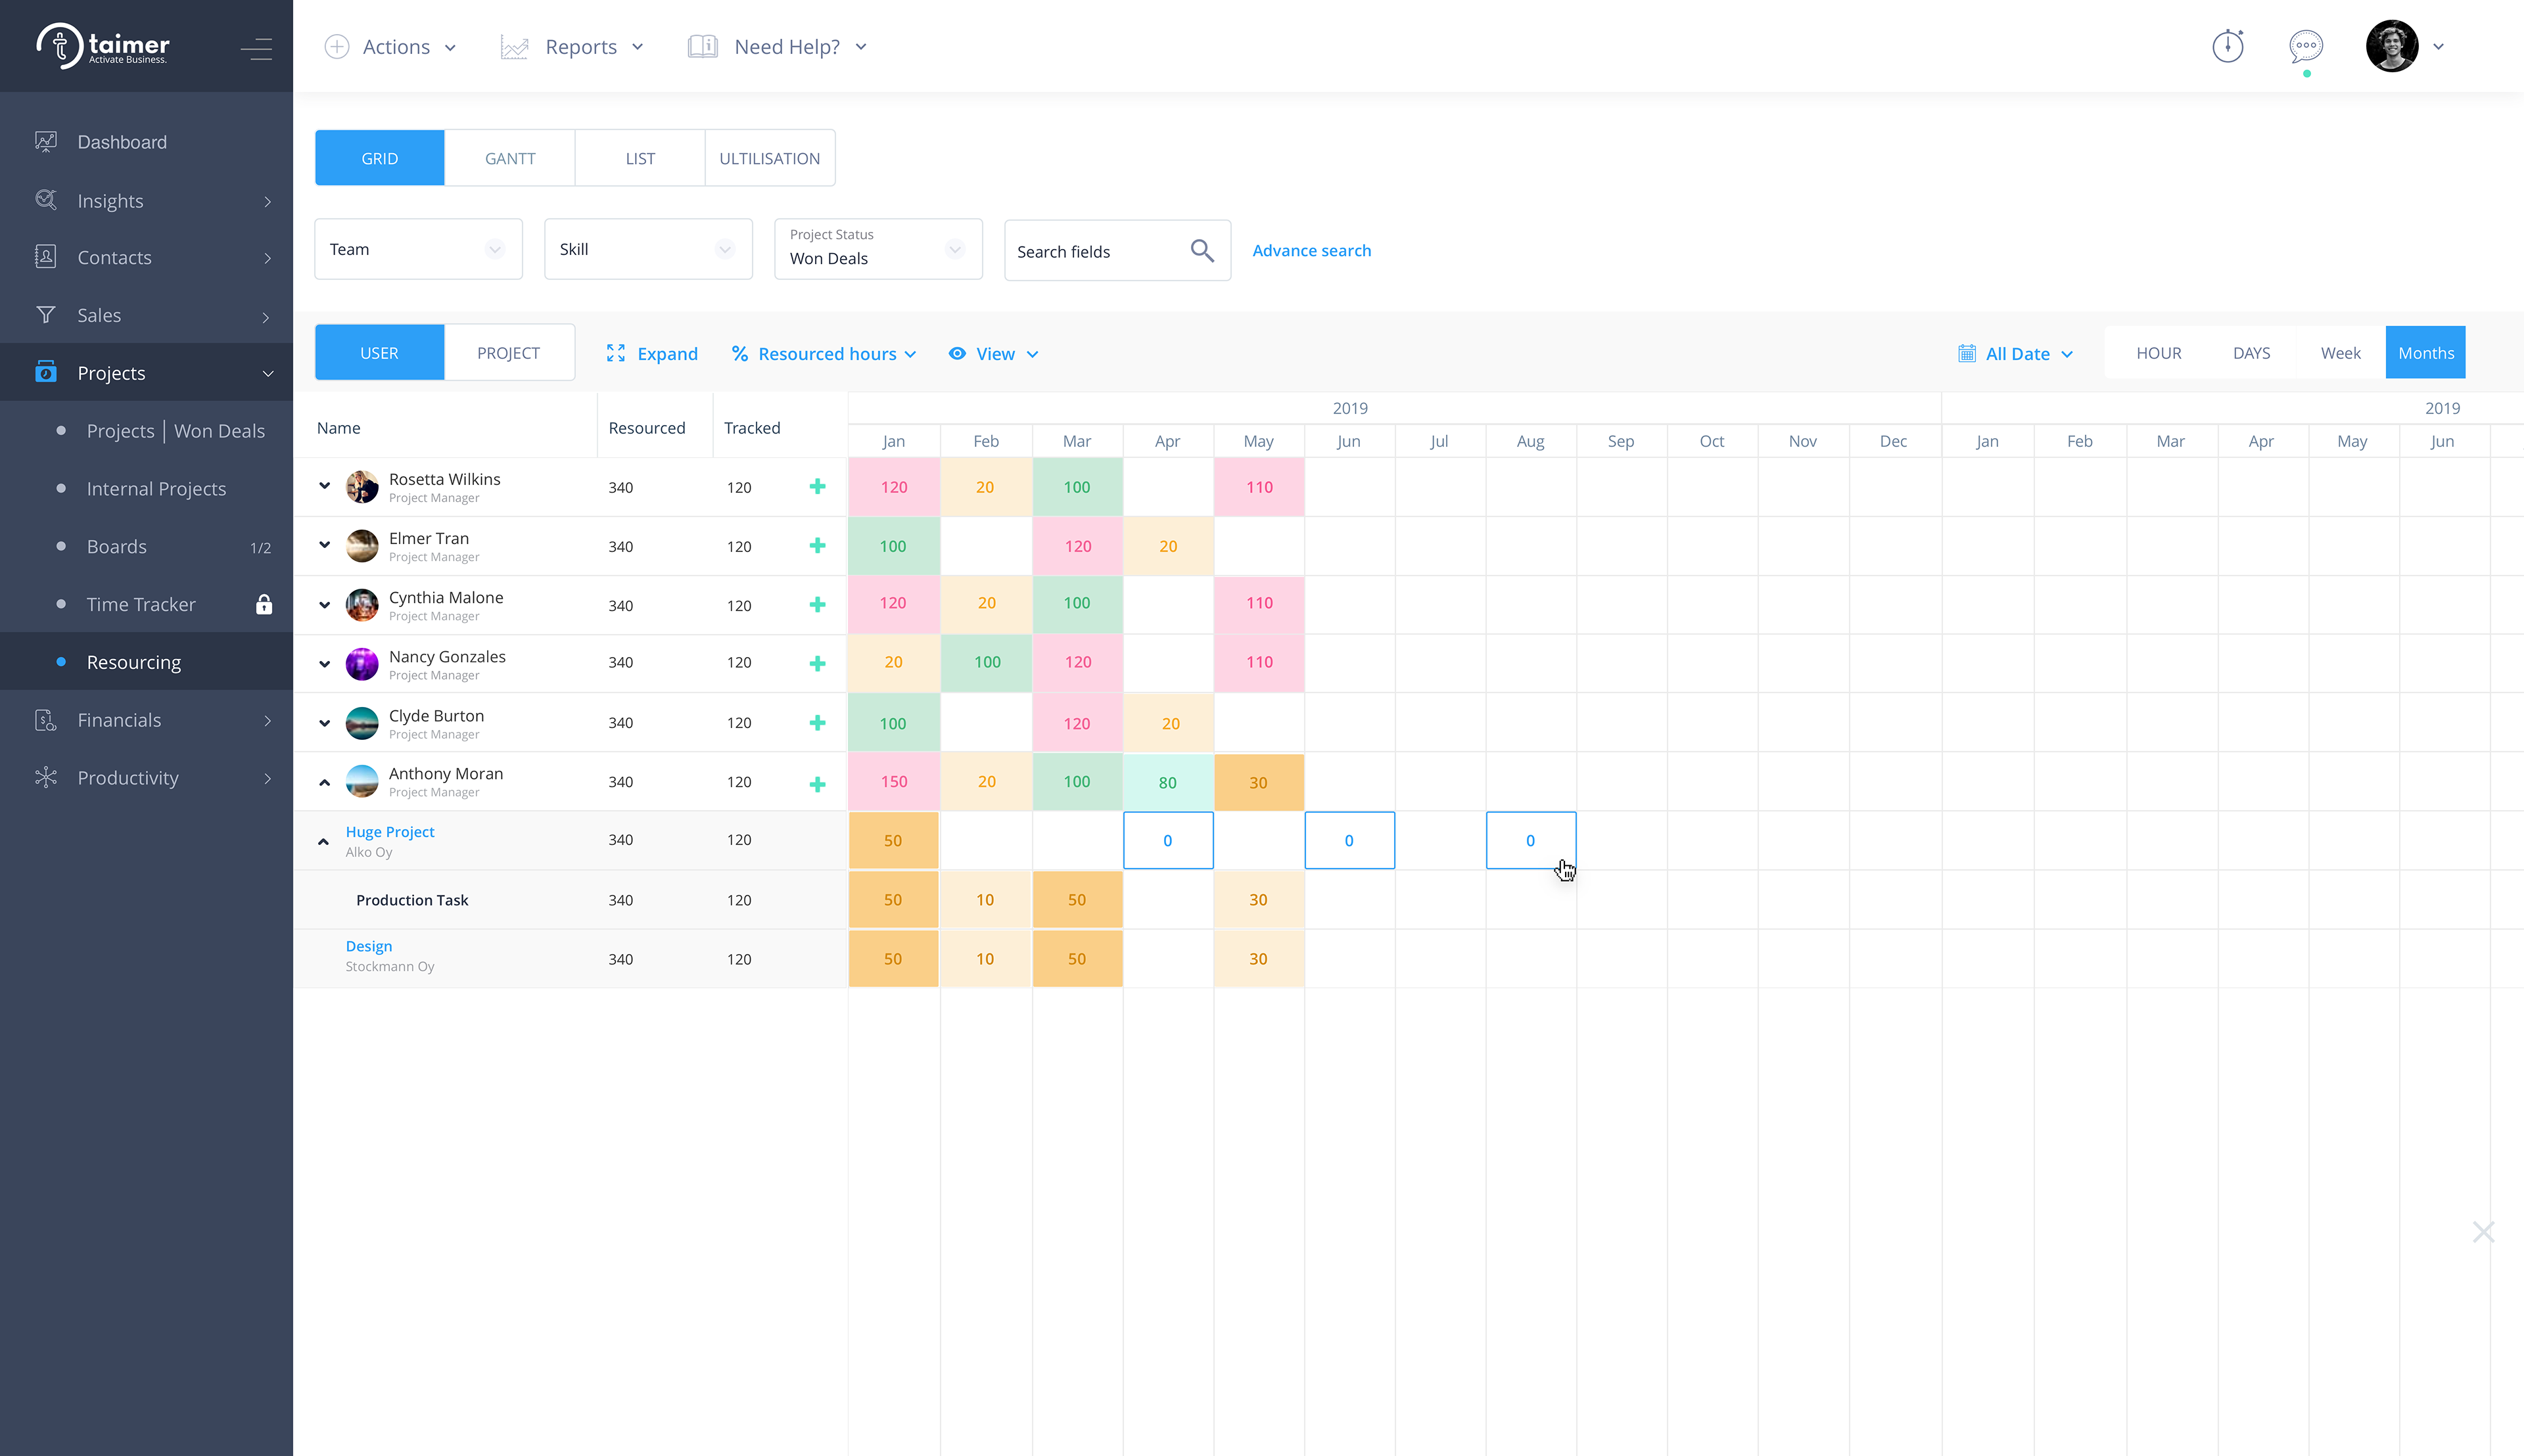The height and width of the screenshot is (1456, 2524).
Task: Open the All Date dropdown
Action: (2017, 353)
